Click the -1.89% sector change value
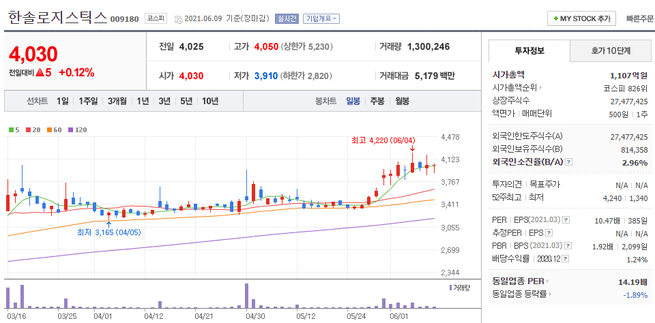 [636, 294]
